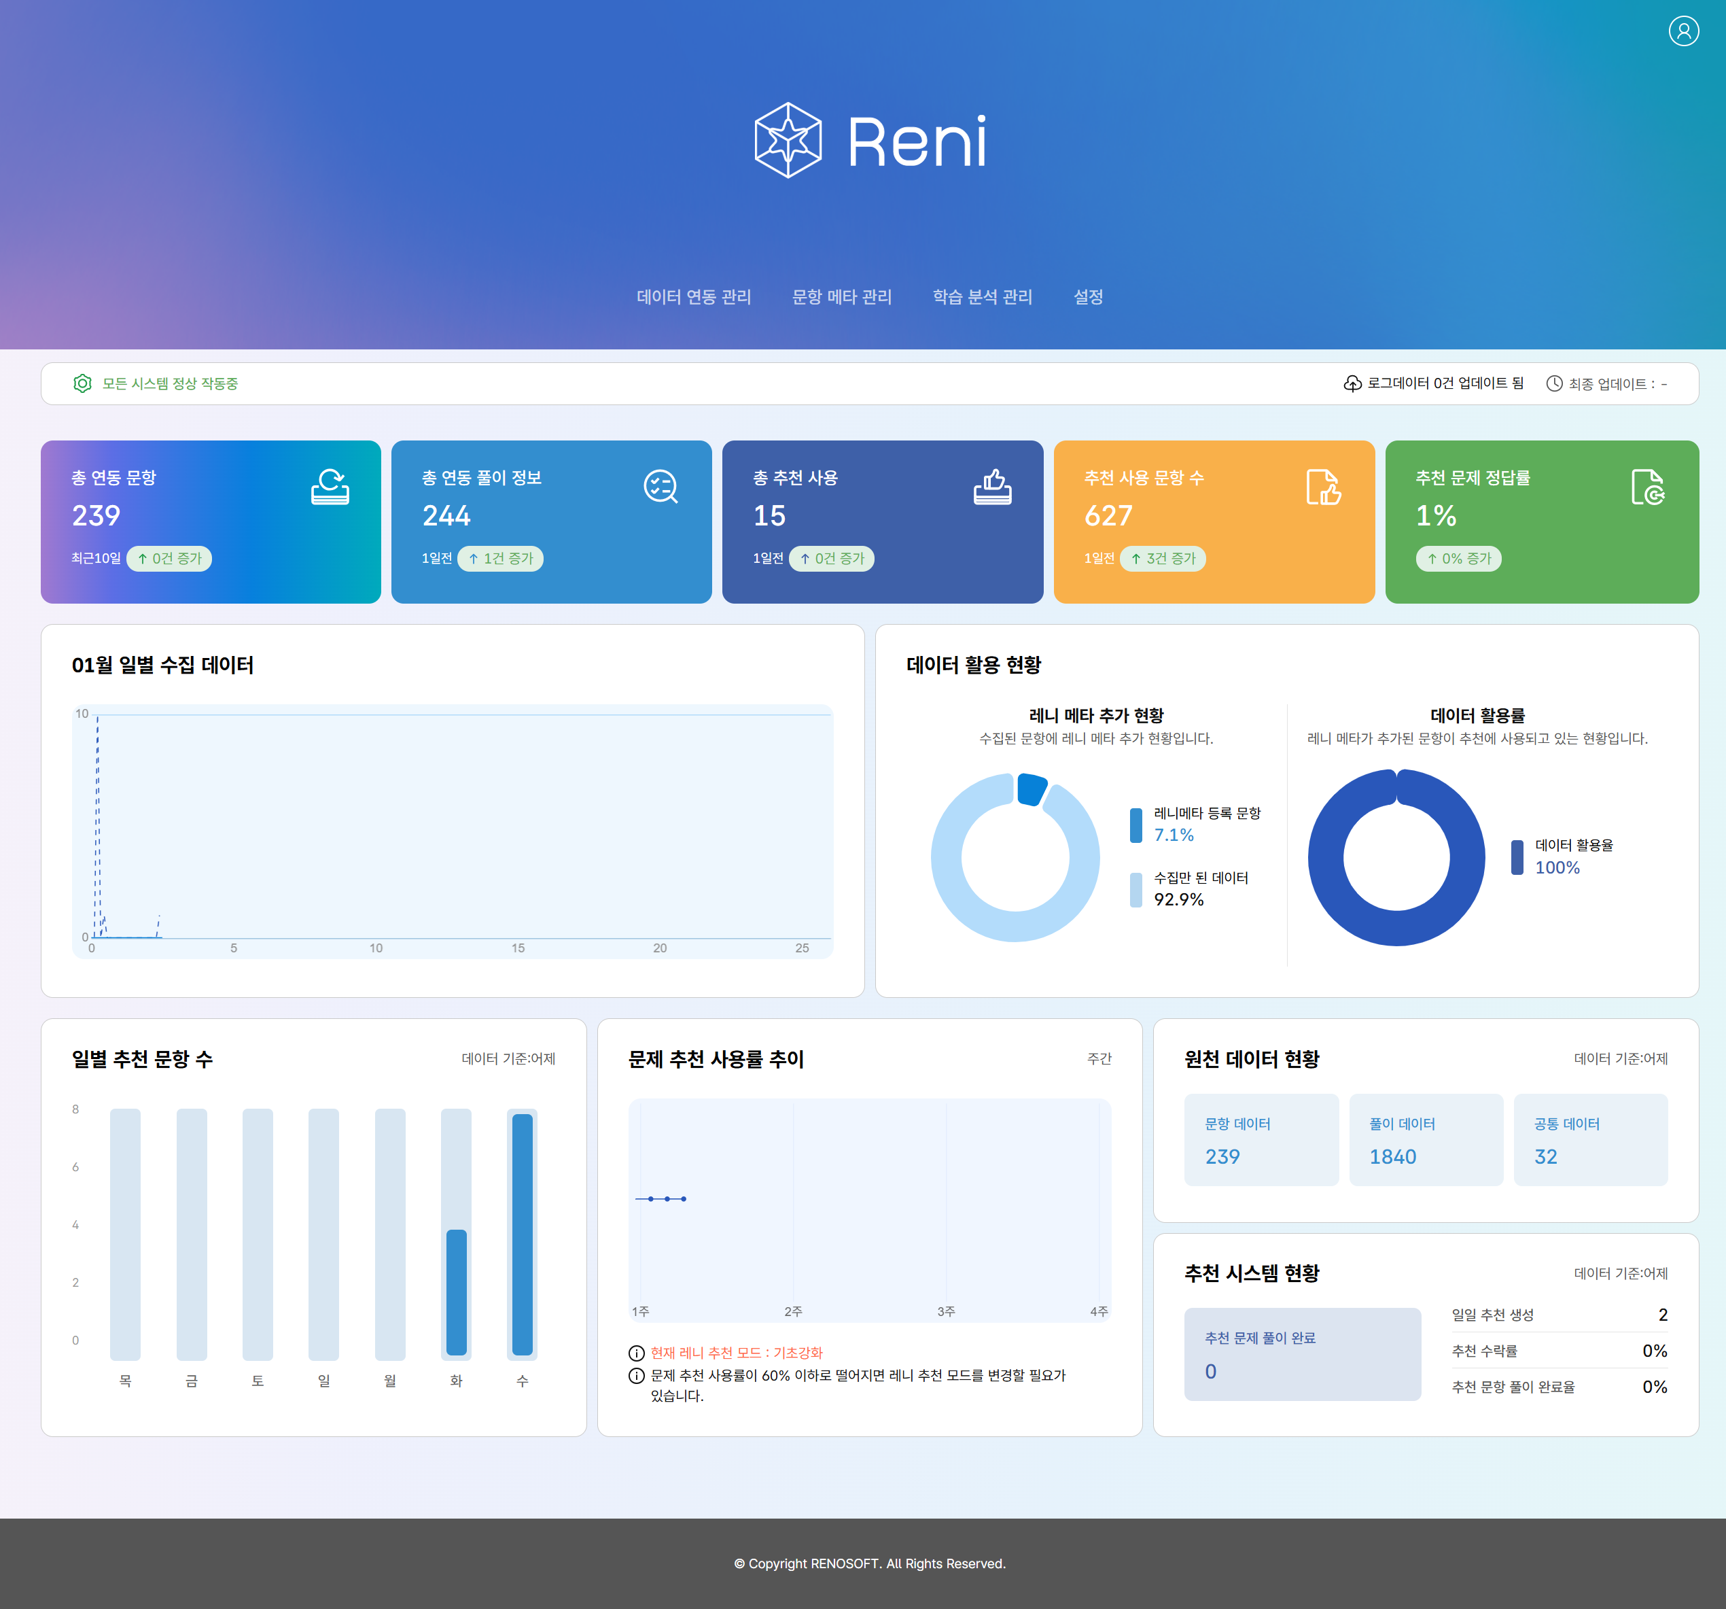Click the log data cloud upload icon

(x=1352, y=384)
